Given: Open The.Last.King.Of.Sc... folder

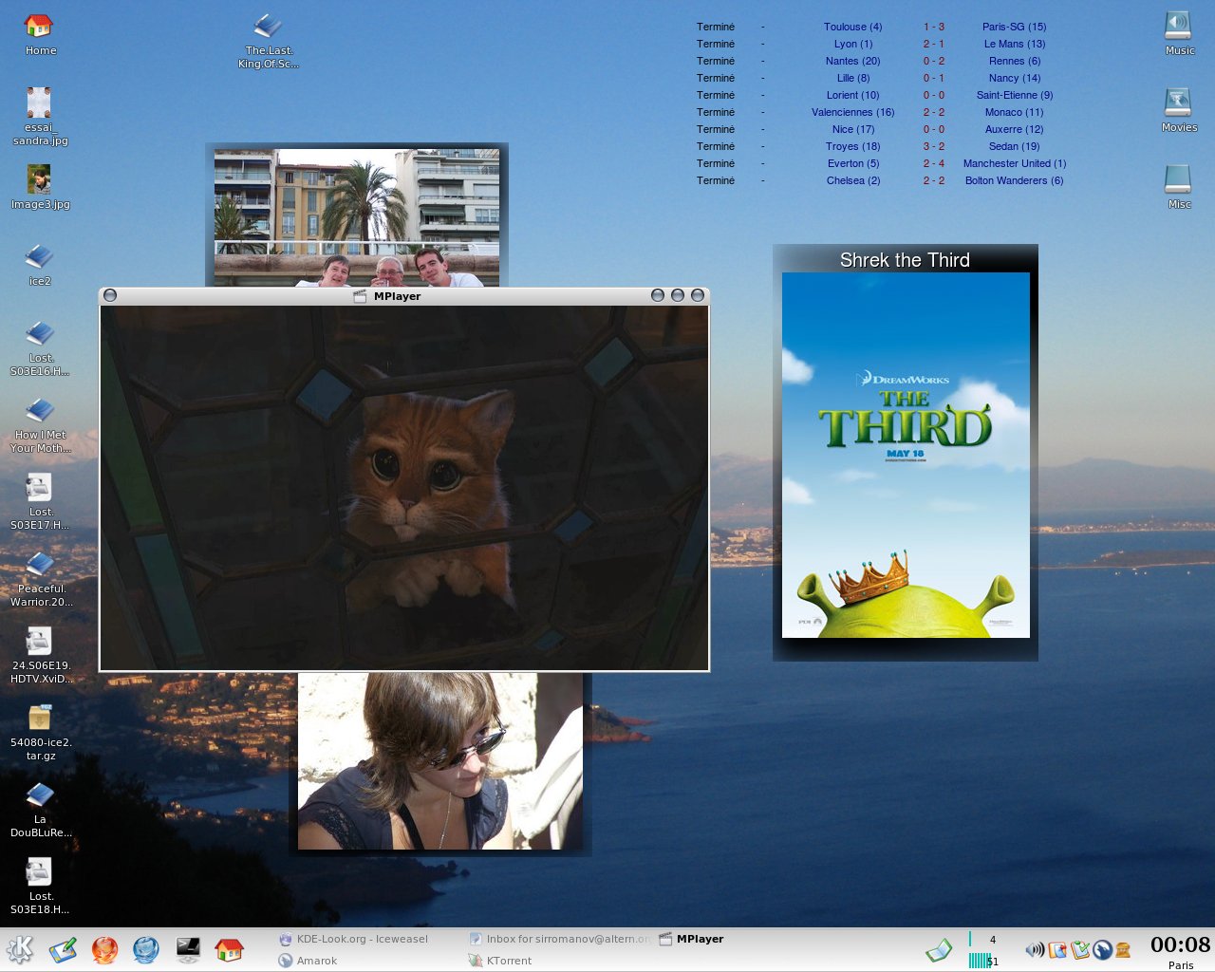Looking at the screenshot, I should click(x=269, y=40).
